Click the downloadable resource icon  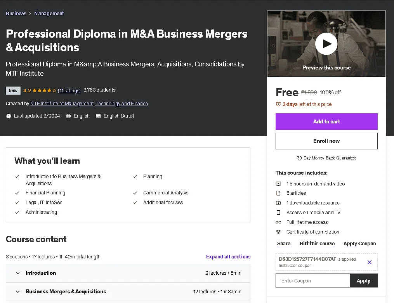pos(278,203)
